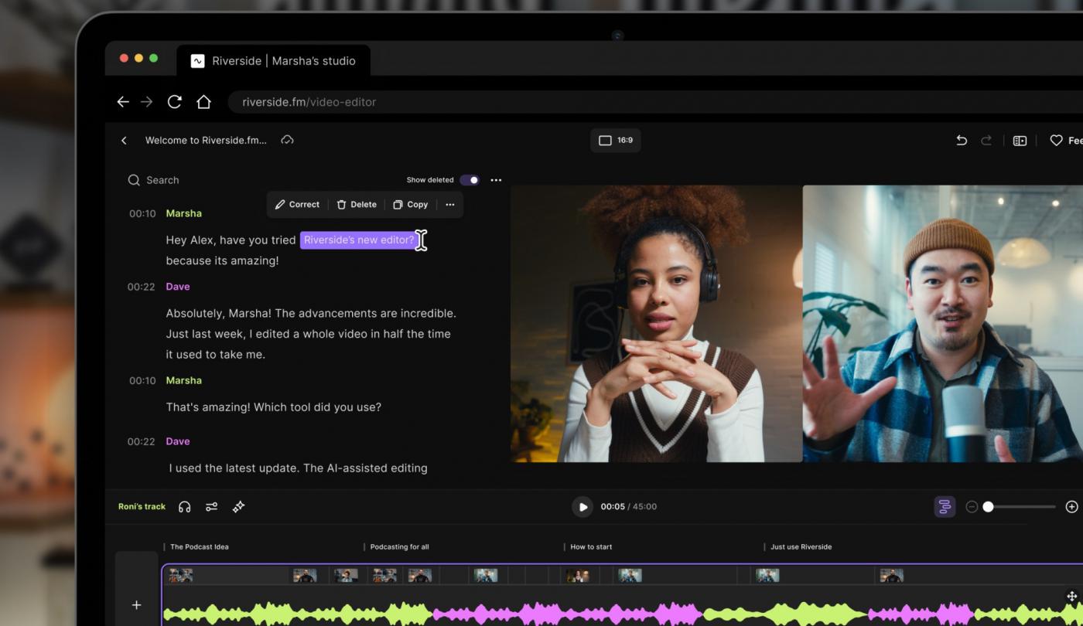Click the 00:05 / 45:00 timecode
The image size is (1083, 626).
[628, 507]
